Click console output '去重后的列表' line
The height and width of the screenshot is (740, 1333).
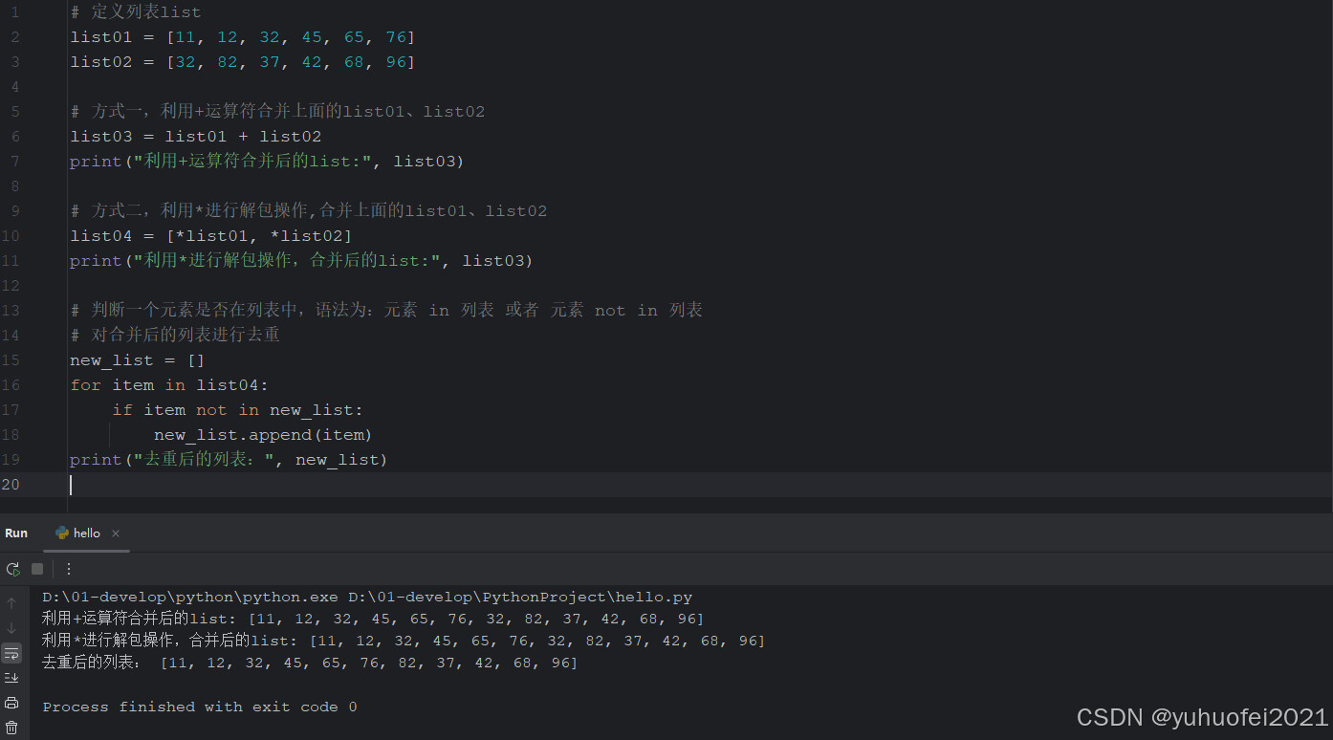[310, 664]
